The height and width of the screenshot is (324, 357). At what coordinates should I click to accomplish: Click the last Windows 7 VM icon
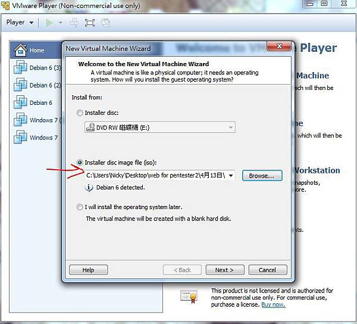20,137
